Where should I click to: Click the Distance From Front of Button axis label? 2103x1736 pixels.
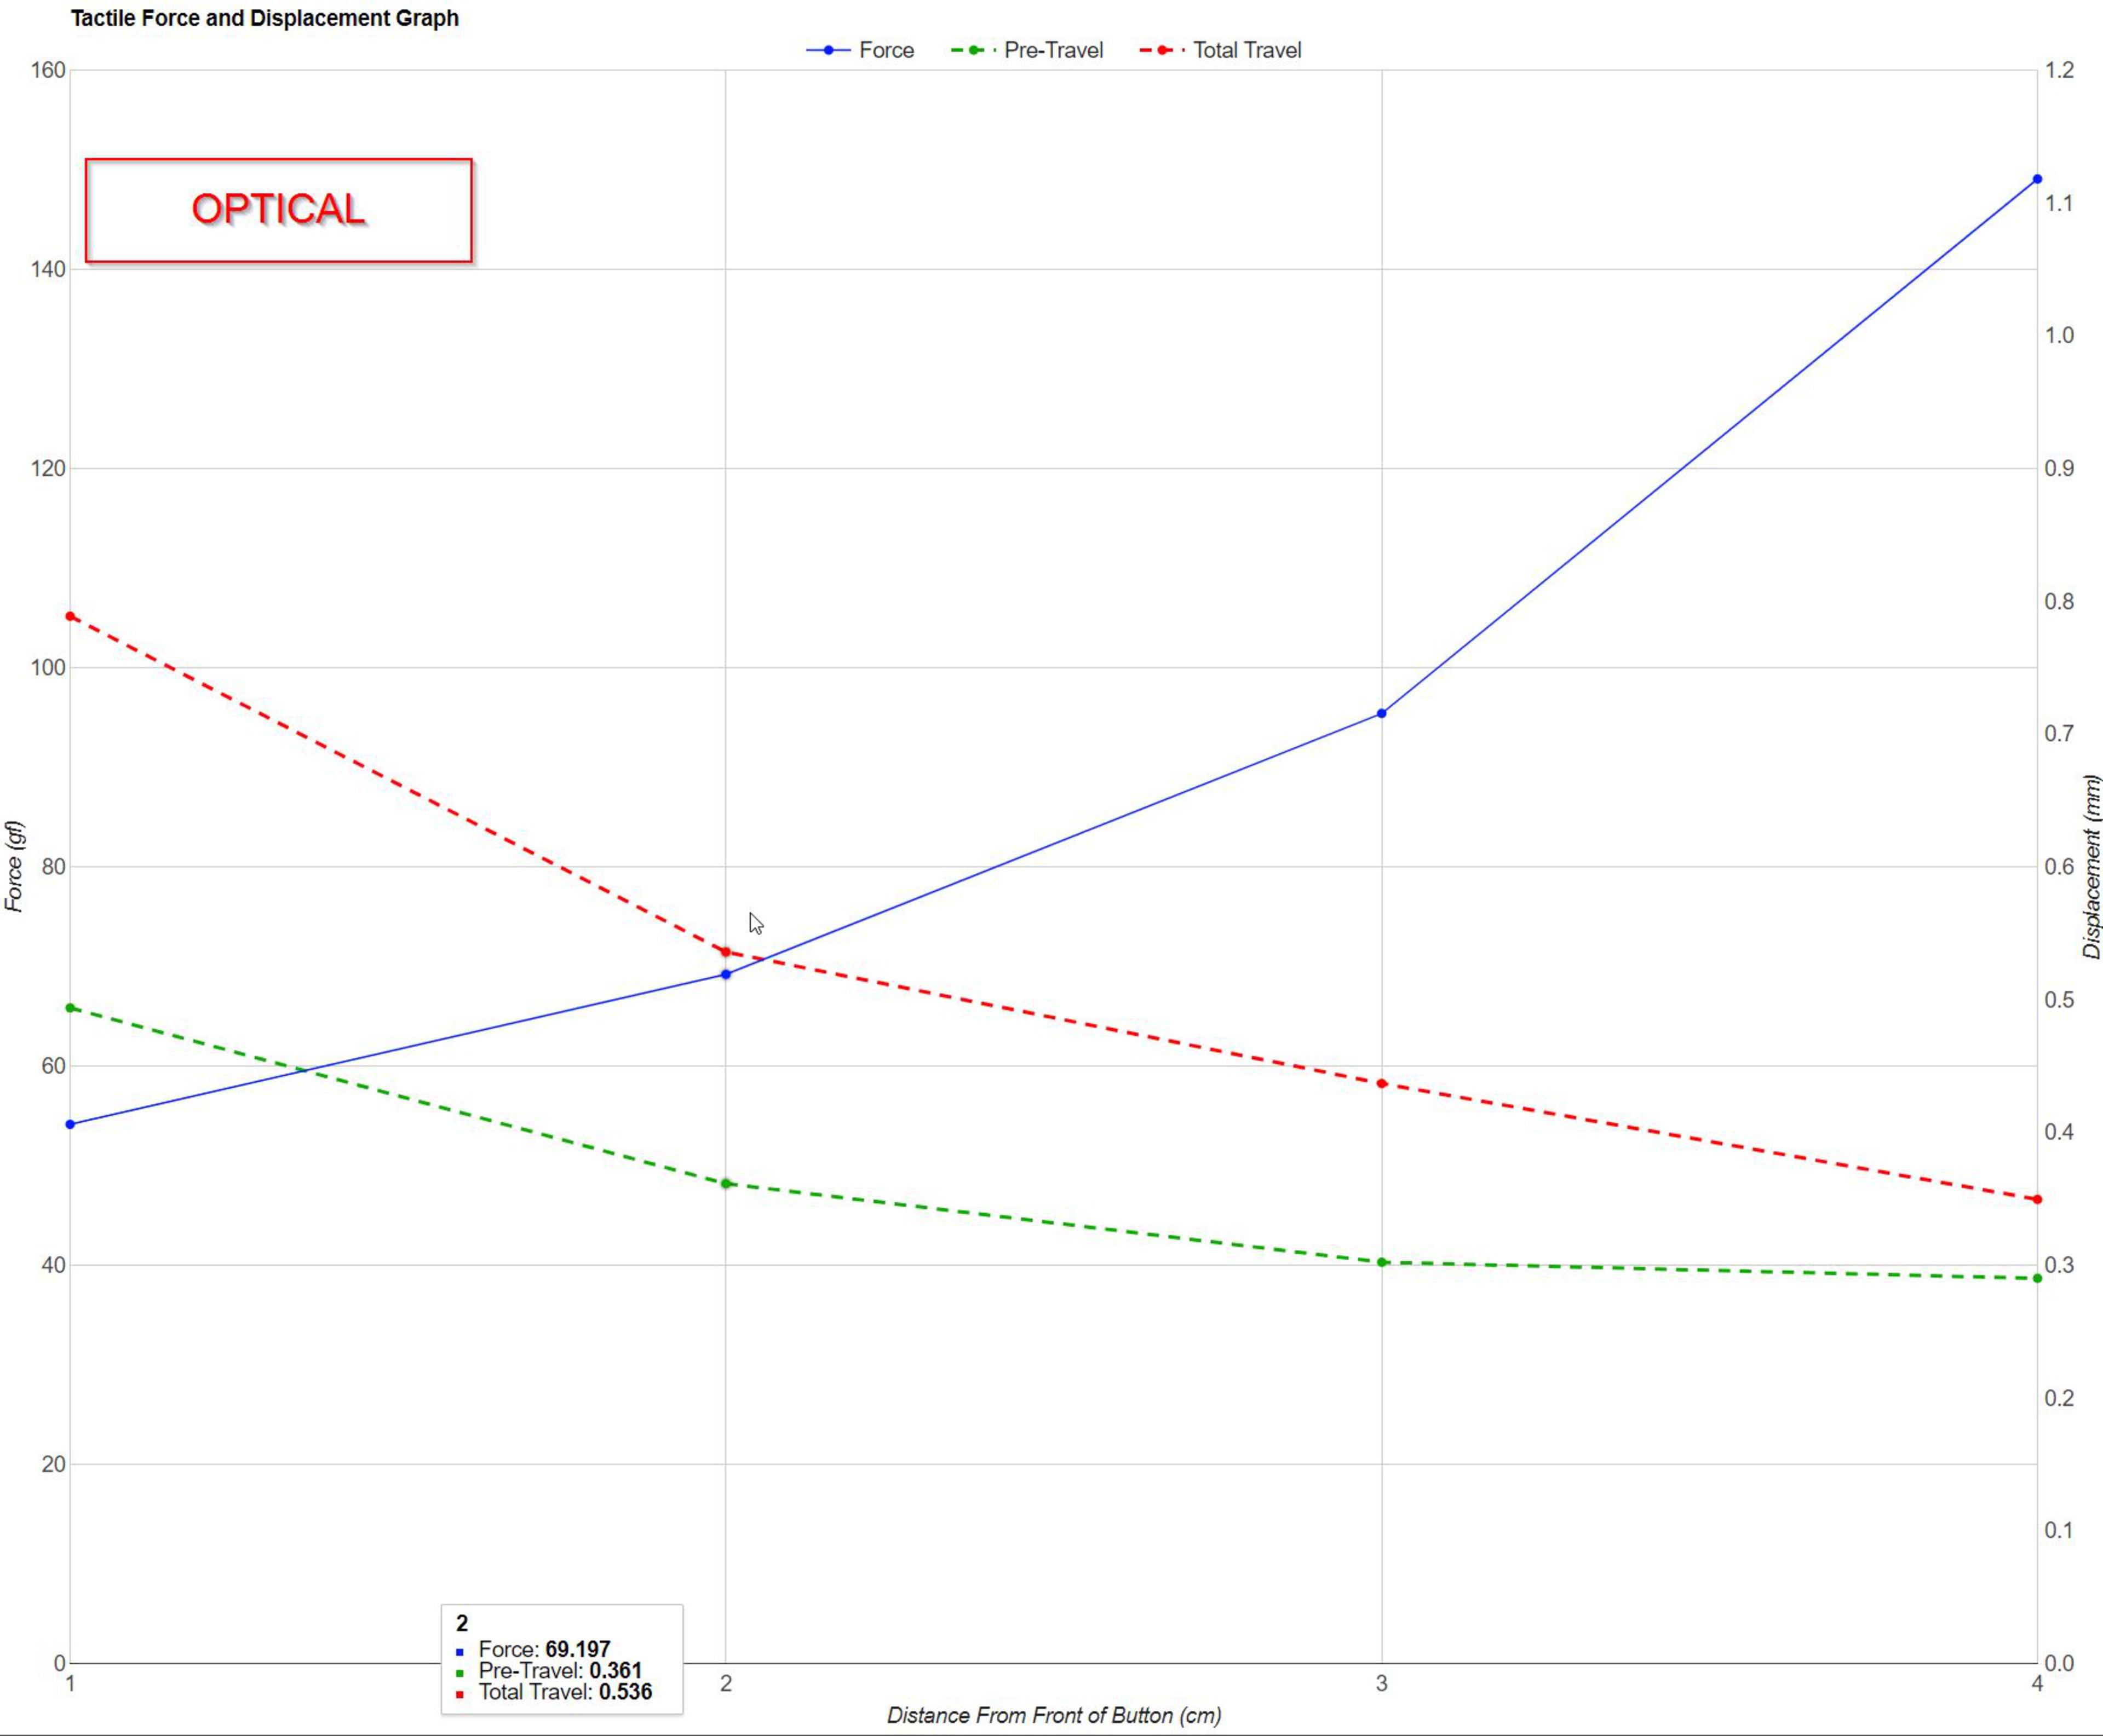tap(1054, 1716)
